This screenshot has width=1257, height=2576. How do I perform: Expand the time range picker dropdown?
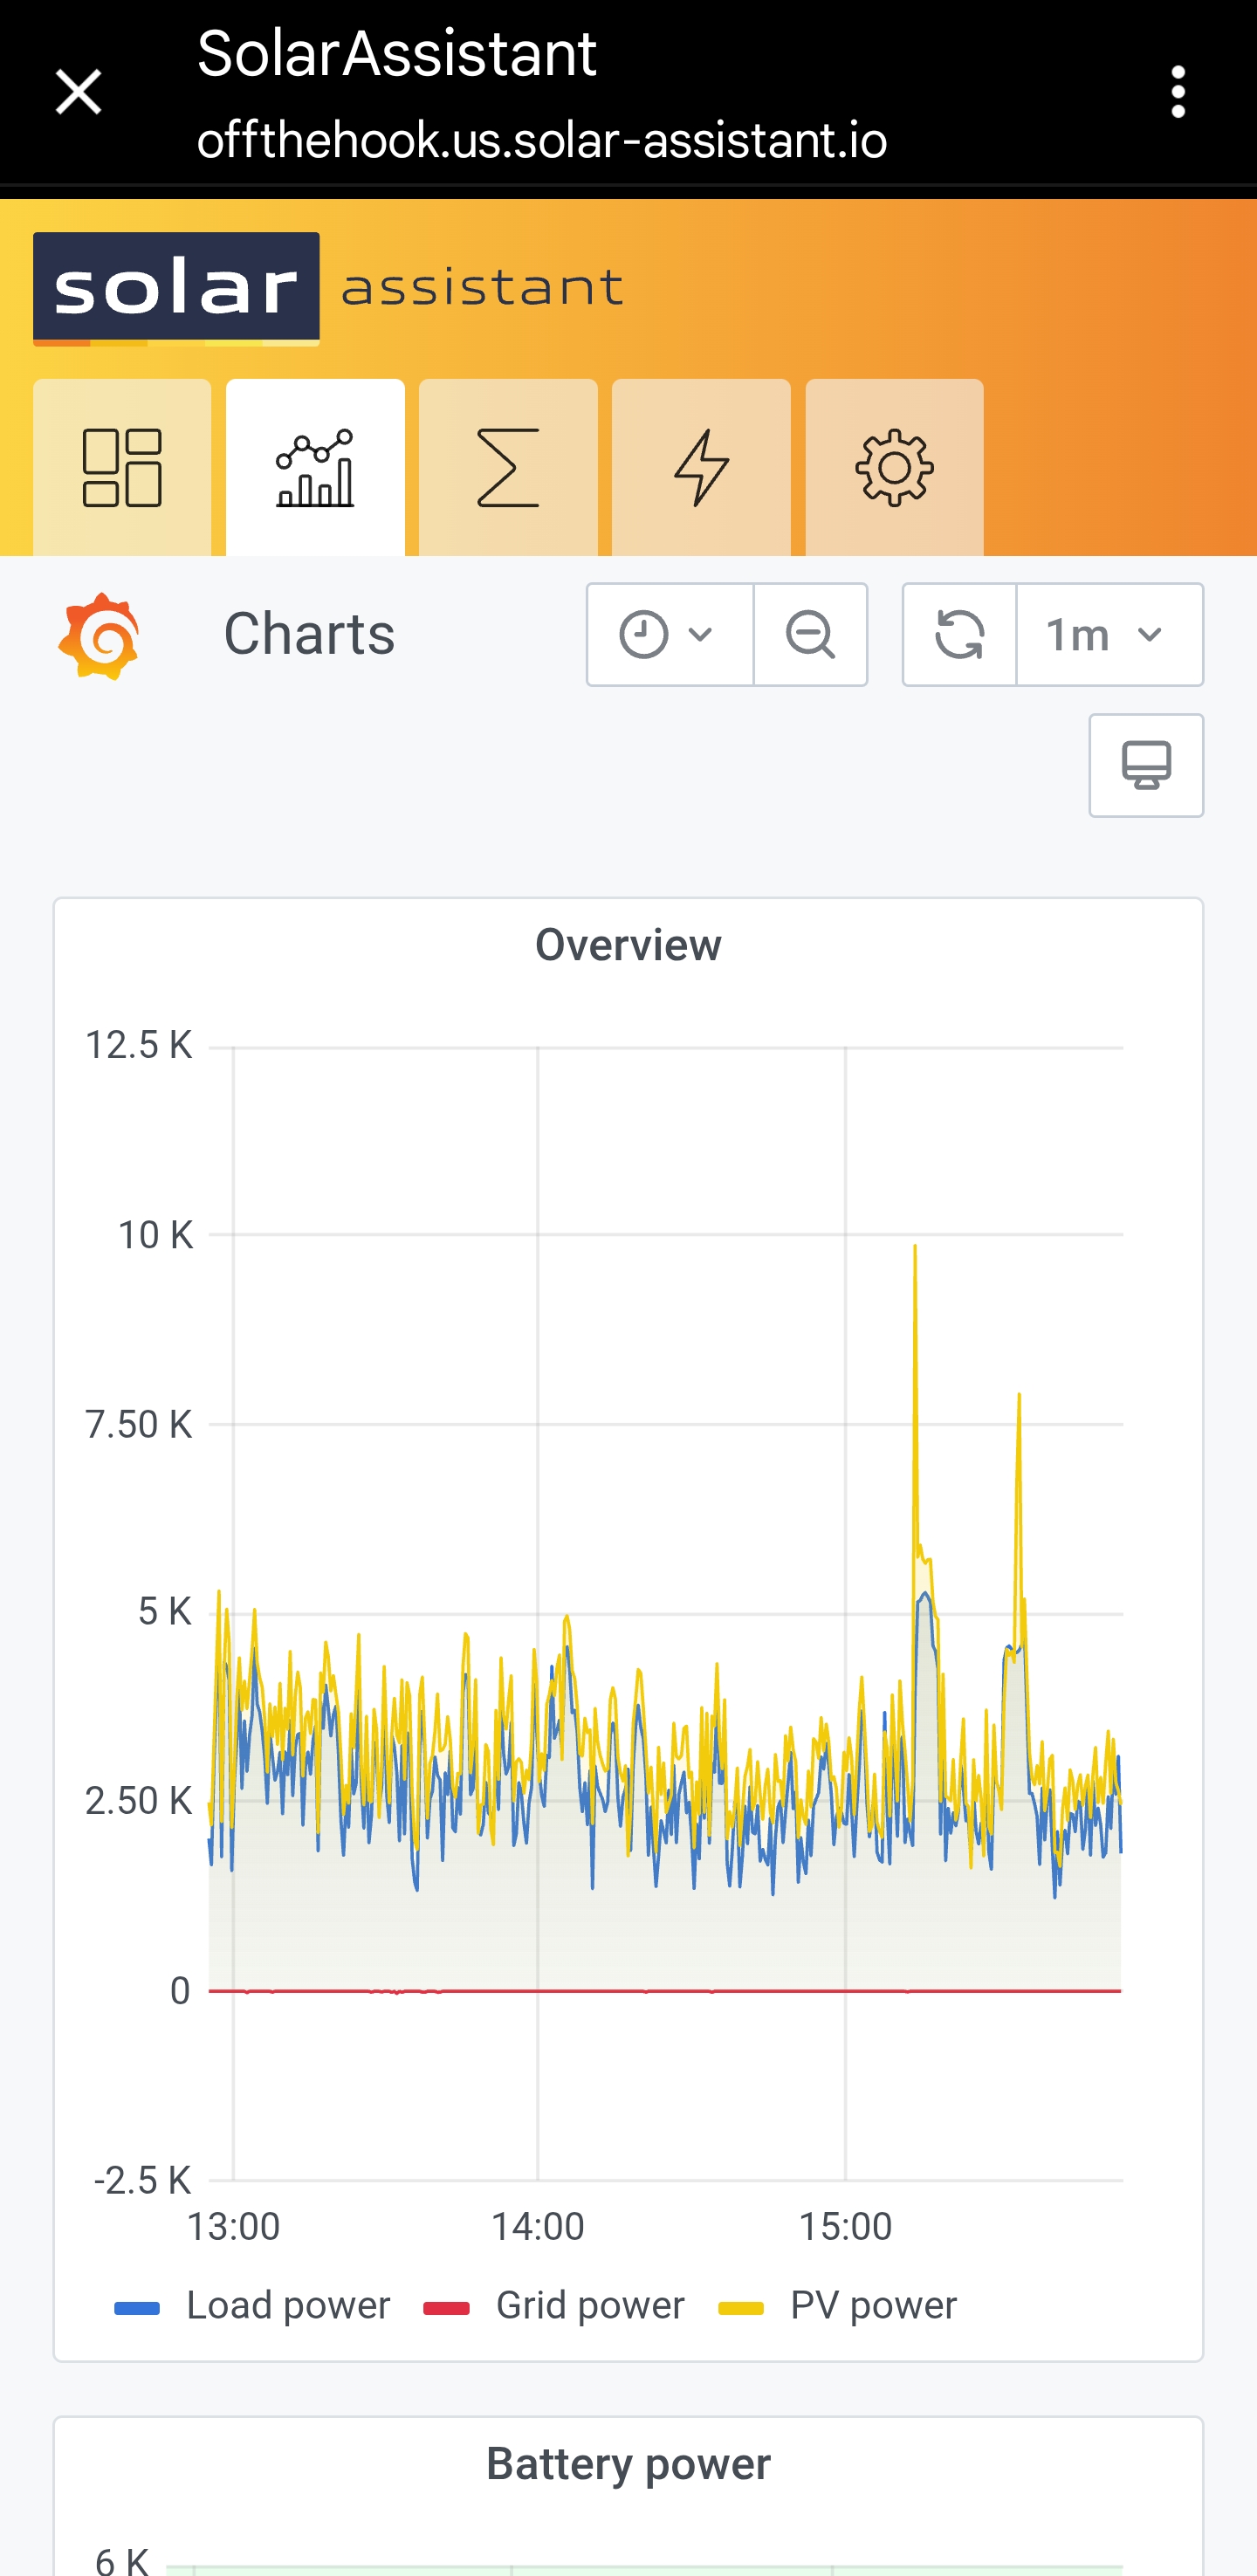669,635
